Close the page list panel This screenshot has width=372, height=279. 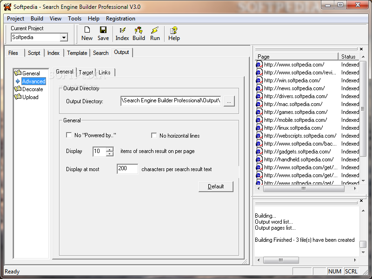pyautogui.click(x=361, y=49)
